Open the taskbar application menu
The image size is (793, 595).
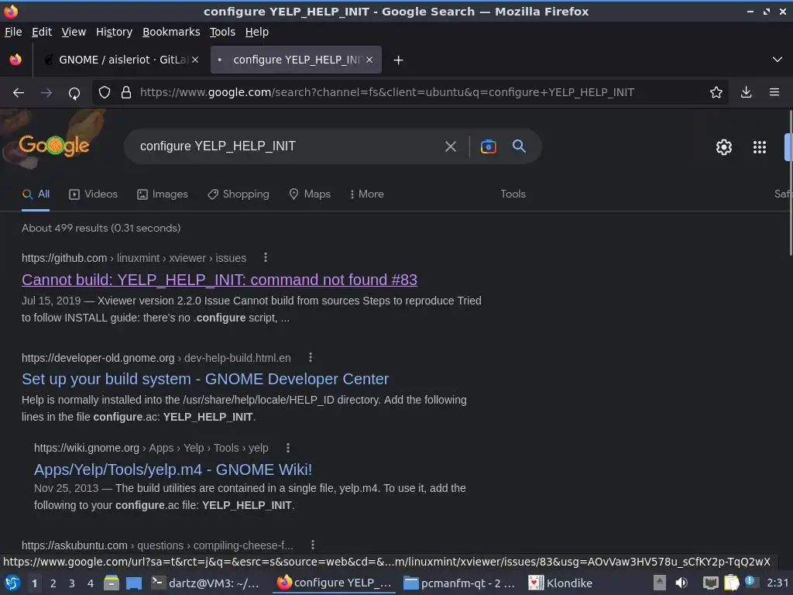[x=12, y=583]
